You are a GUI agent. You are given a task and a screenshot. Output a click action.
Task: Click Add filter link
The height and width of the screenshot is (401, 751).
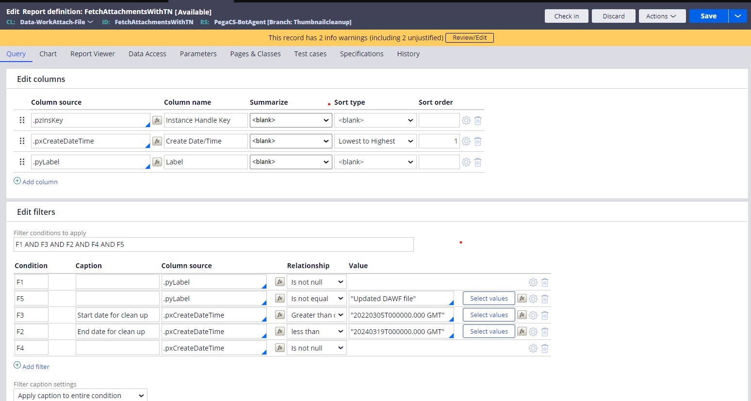click(x=32, y=367)
